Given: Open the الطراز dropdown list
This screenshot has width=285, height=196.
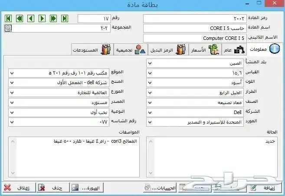Looking at the screenshot, I should point(150,93).
